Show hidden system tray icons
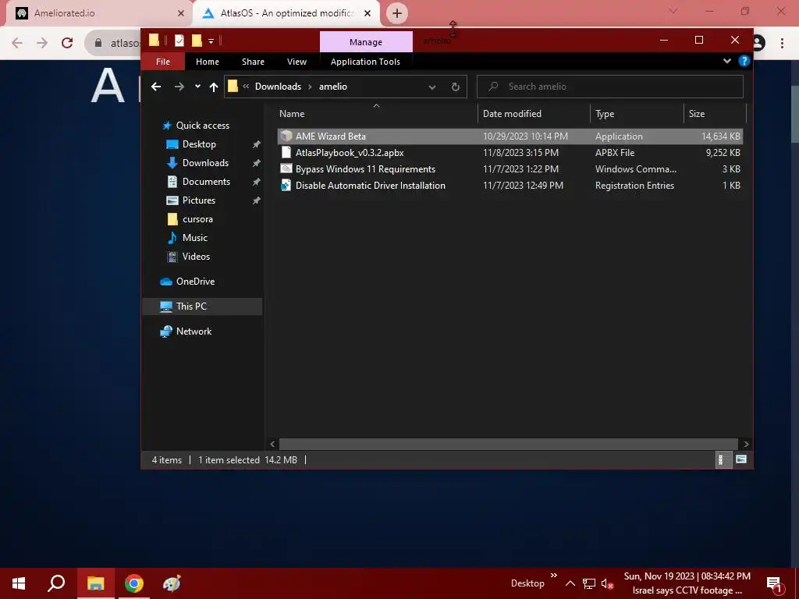The image size is (799, 599). pos(570,583)
